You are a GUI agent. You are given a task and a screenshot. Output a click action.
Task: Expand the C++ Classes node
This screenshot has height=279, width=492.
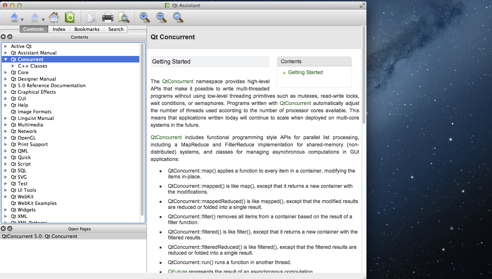(x=13, y=66)
